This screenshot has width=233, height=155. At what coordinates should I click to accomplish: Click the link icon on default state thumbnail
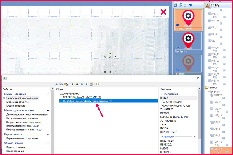[177, 25]
